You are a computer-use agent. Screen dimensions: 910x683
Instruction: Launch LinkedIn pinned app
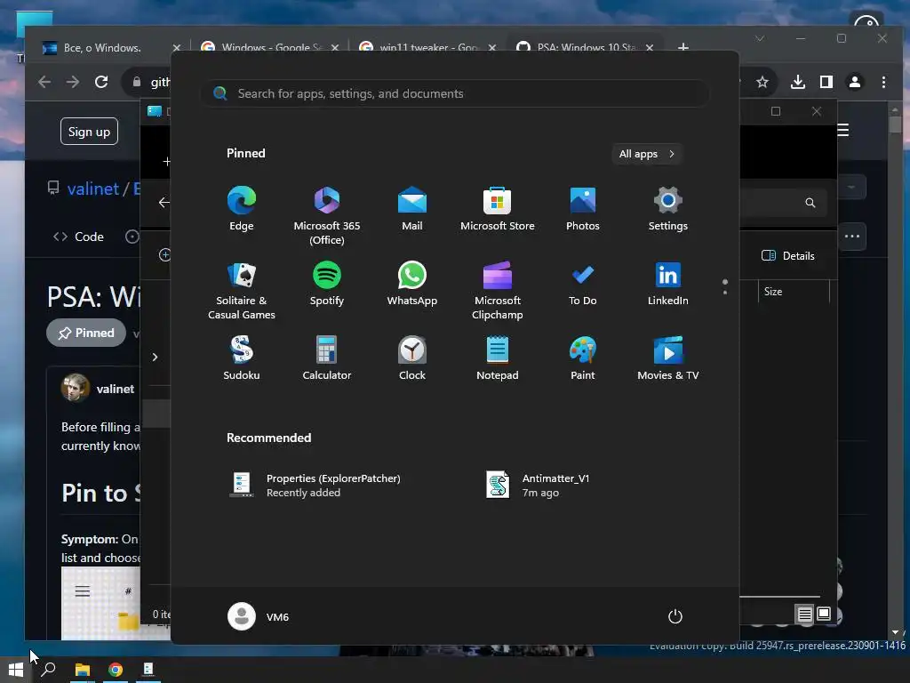click(668, 284)
